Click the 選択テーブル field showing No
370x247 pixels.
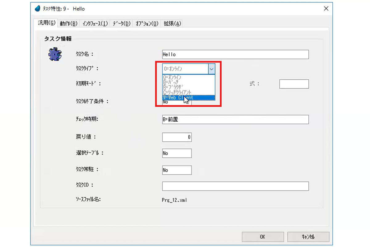(177, 153)
